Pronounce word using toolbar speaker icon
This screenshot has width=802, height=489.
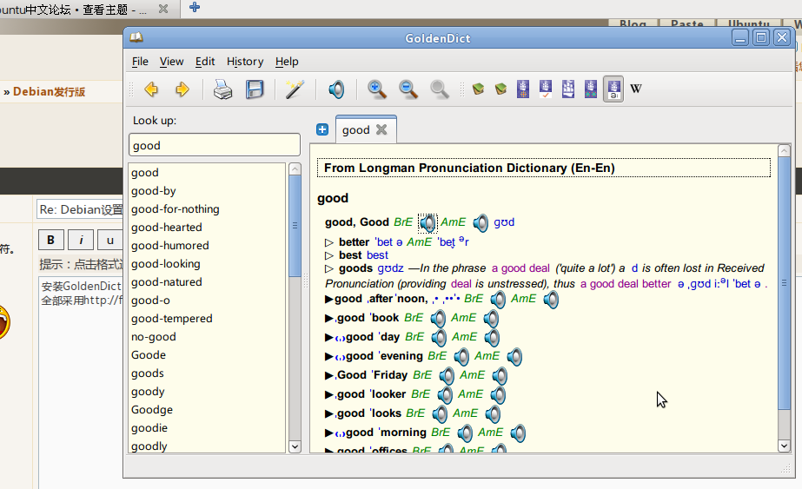click(x=336, y=89)
